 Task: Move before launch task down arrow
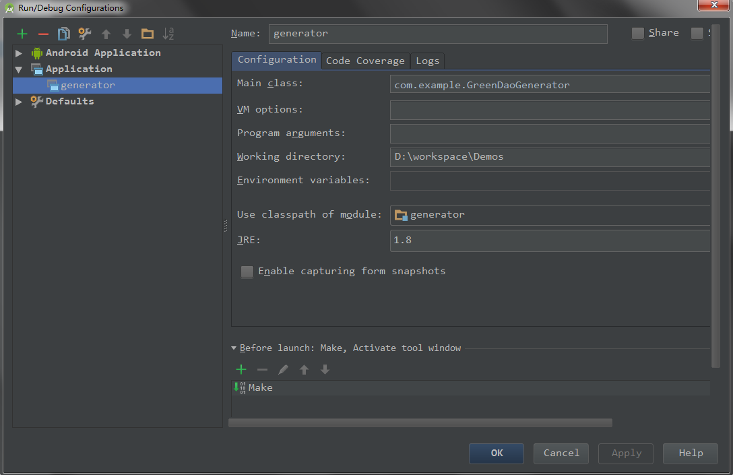pos(325,369)
